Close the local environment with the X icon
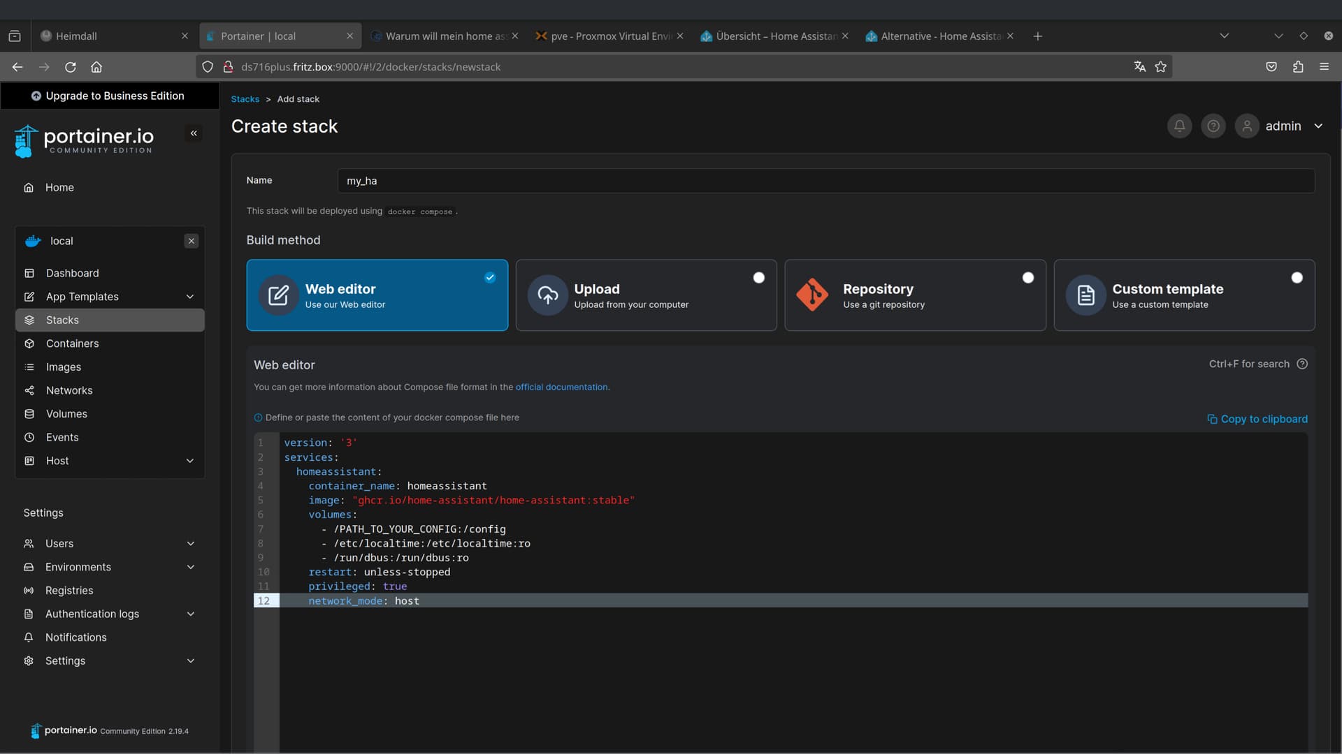Viewport: 1342px width, 754px height. (x=191, y=241)
